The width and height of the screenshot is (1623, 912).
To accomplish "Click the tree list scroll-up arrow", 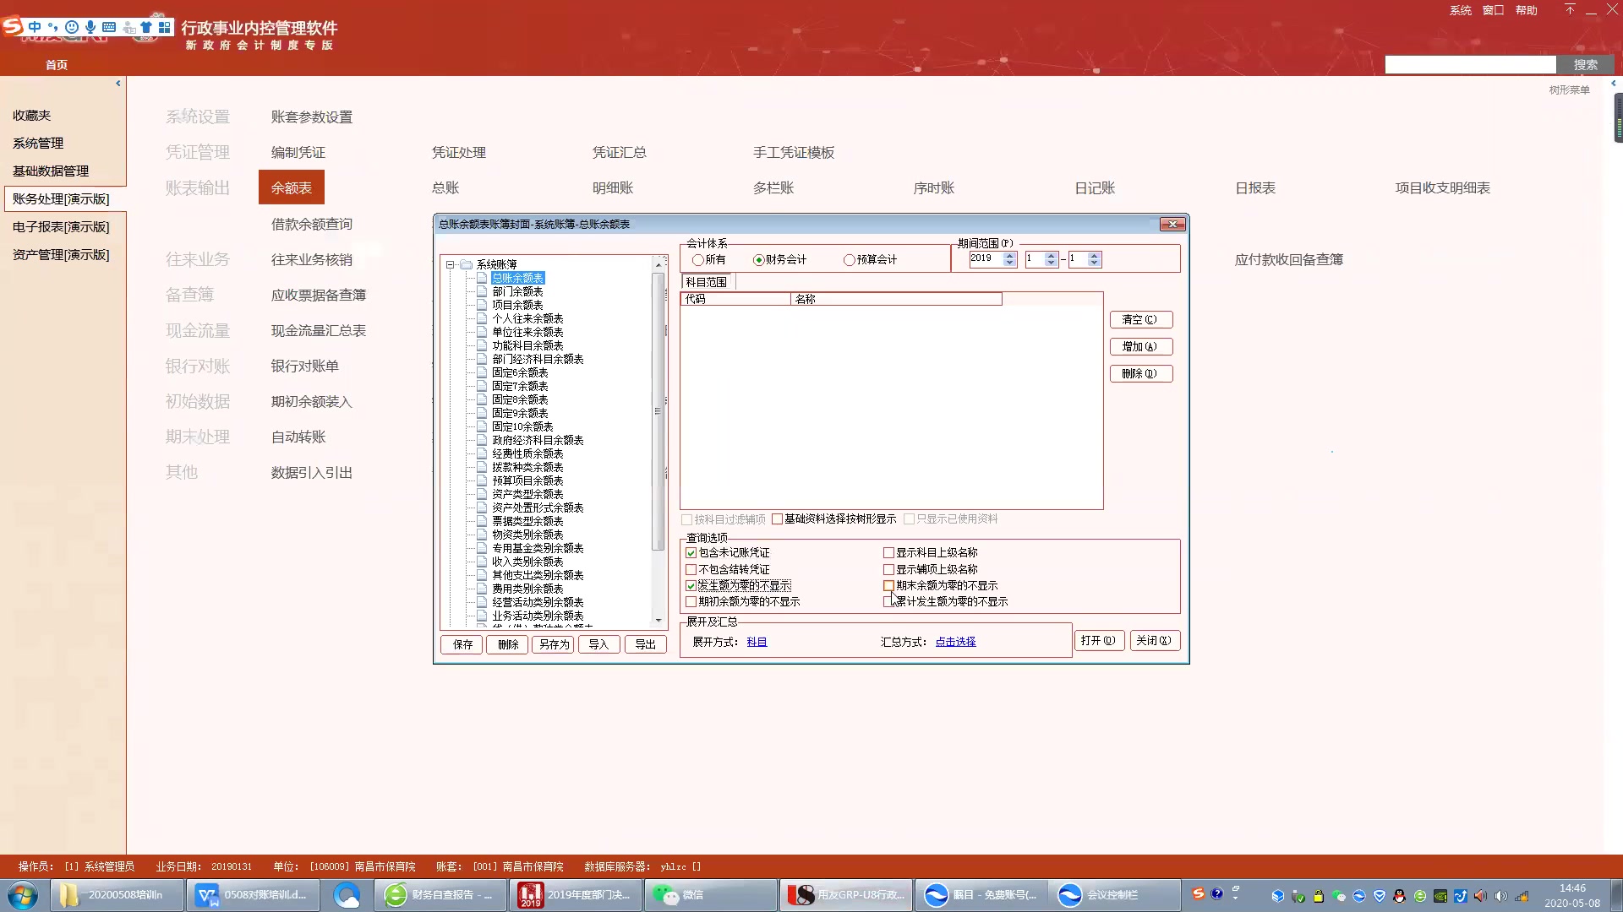I will click(658, 265).
